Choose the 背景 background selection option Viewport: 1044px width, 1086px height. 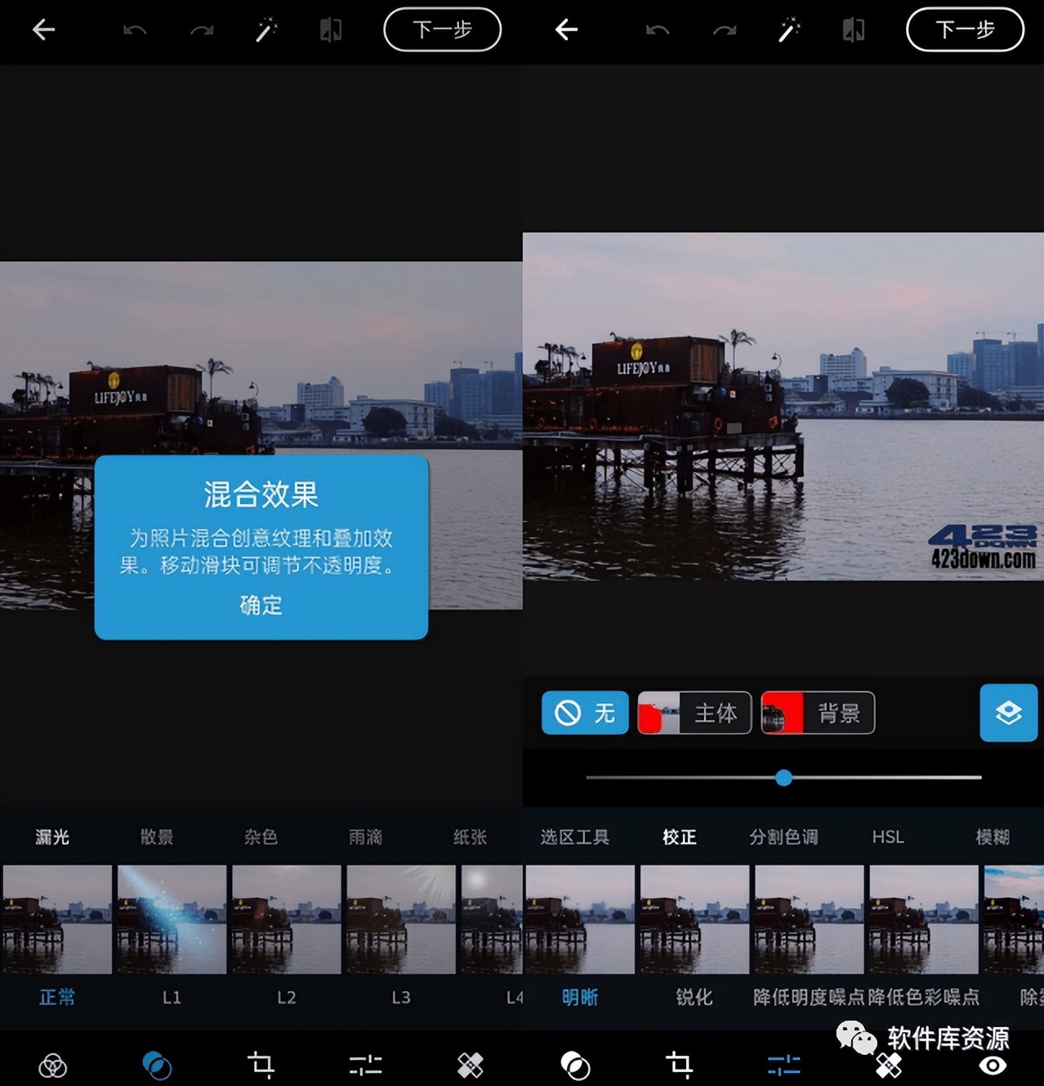(x=818, y=713)
